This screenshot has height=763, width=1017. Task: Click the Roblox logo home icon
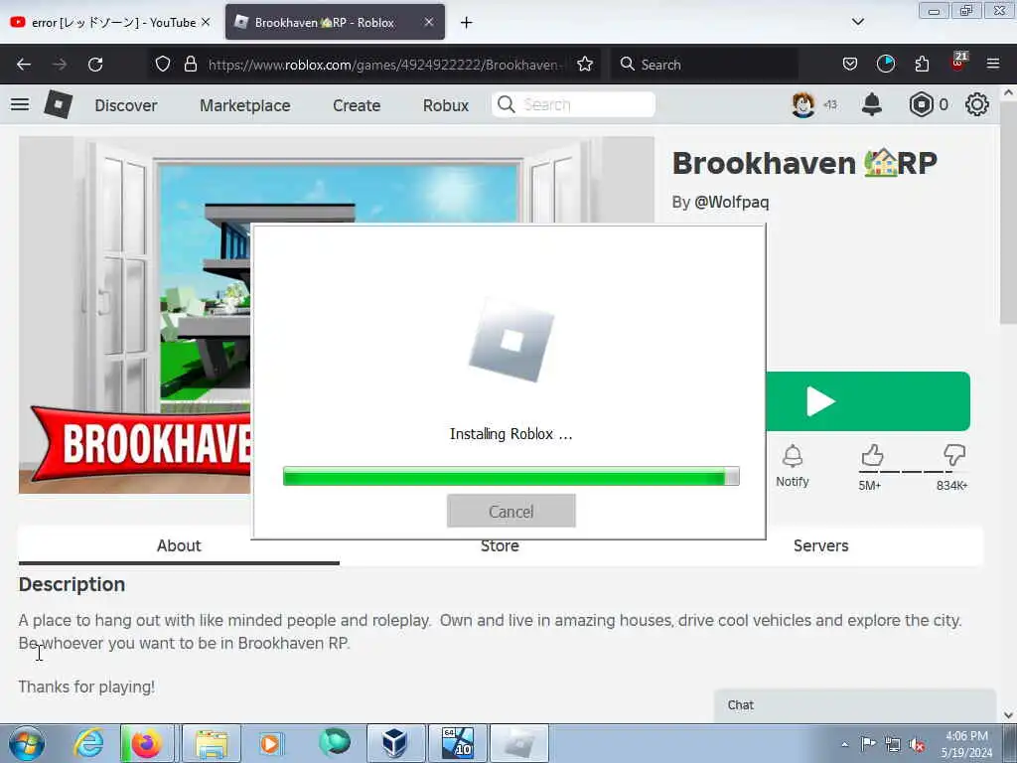(58, 104)
